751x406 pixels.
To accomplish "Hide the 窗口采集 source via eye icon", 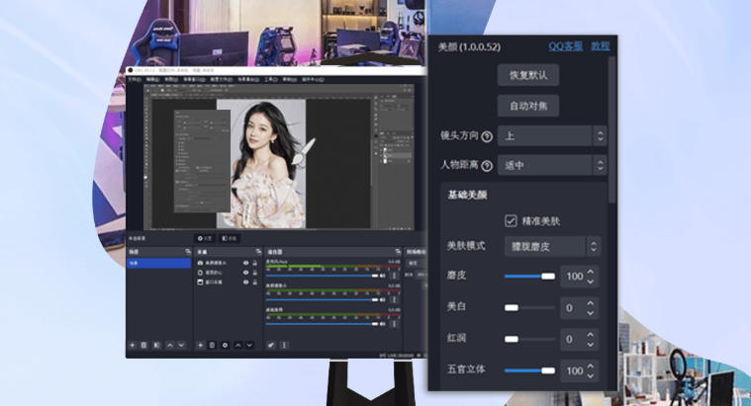I will (x=245, y=283).
